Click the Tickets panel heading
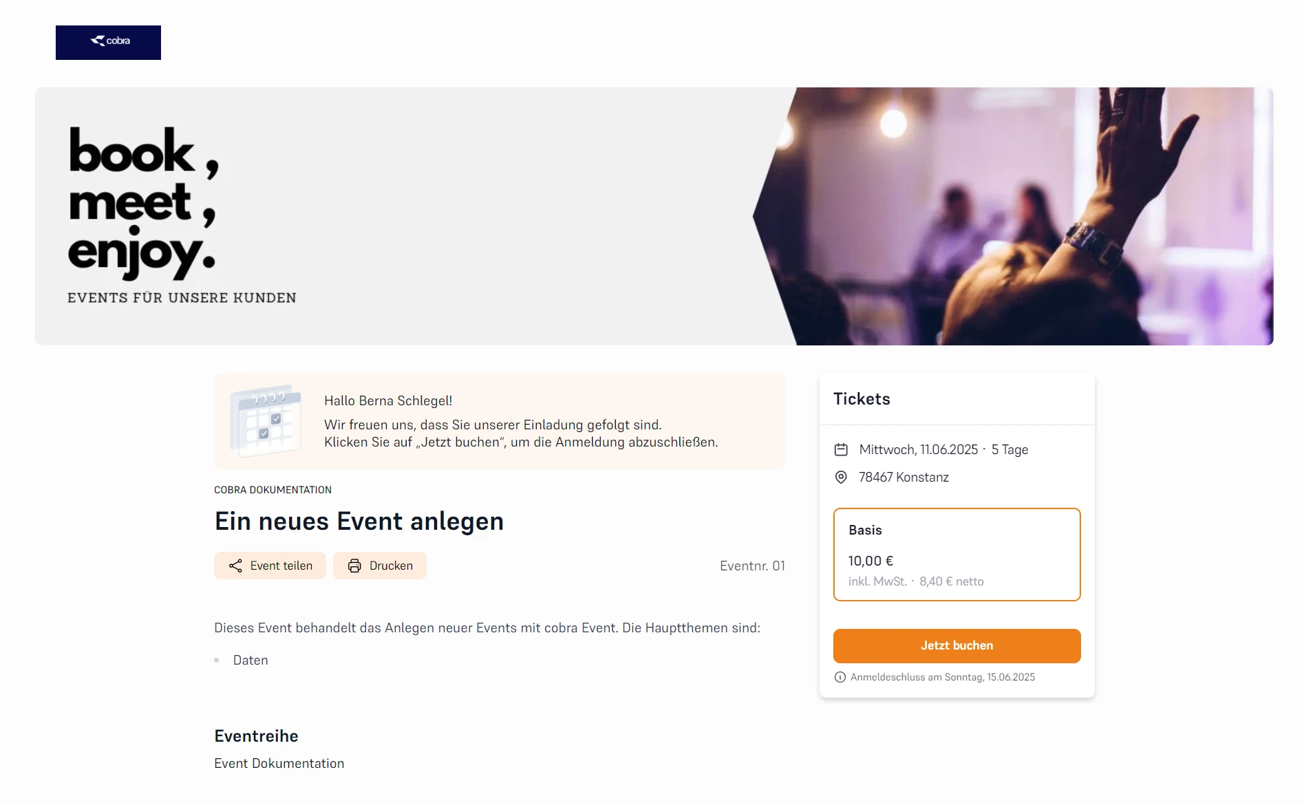Viewport: 1304px width, 805px height. pyautogui.click(x=862, y=399)
